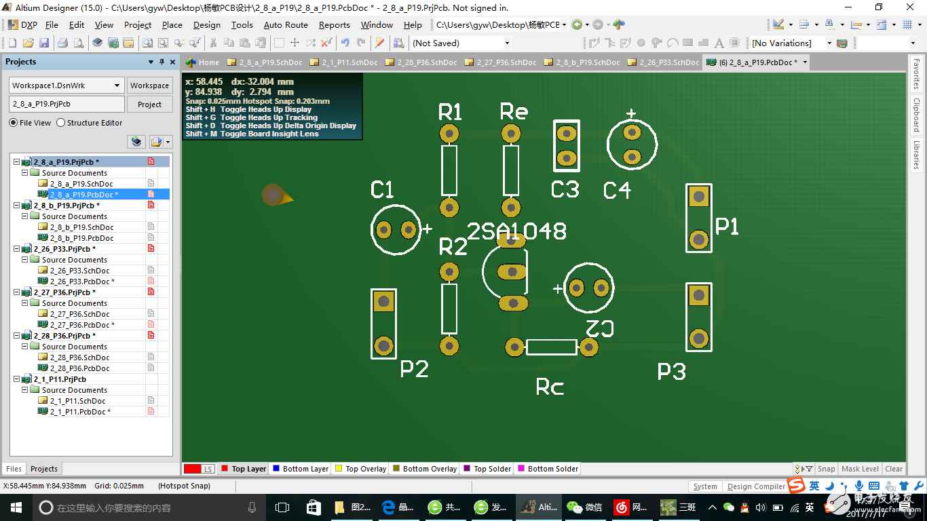Switch to the 2_1_P11.SchDoc tab
Image resolution: width=927 pixels, height=521 pixels.
[x=343, y=62]
